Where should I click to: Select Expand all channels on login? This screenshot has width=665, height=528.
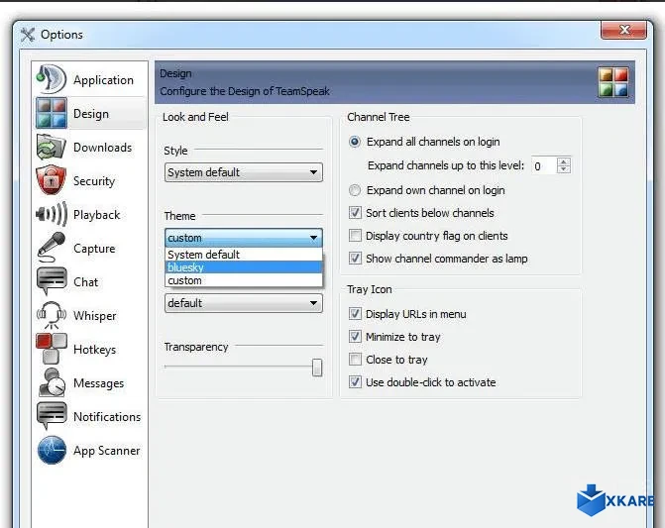click(x=355, y=142)
